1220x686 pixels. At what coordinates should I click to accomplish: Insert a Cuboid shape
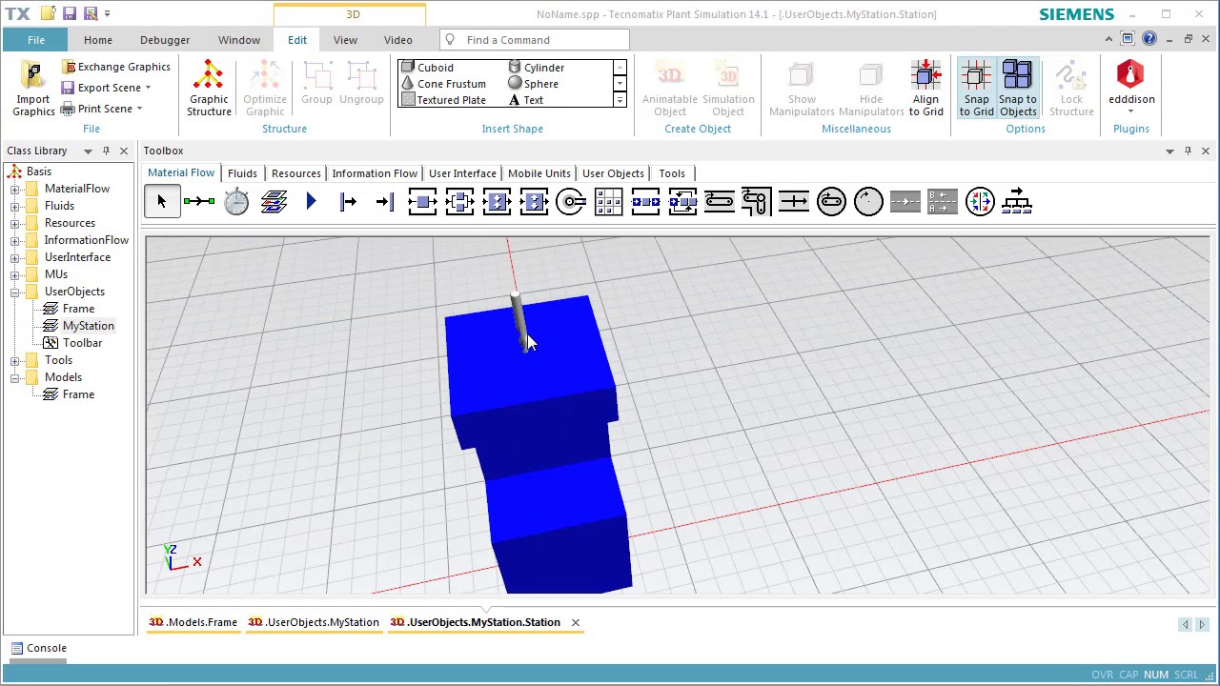coord(427,68)
